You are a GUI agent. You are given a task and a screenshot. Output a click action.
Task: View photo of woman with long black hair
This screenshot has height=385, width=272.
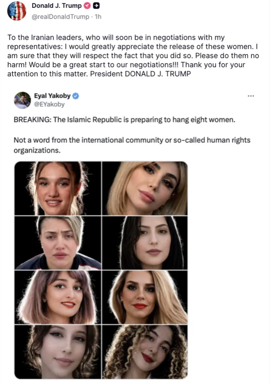pyautogui.click(x=145, y=243)
